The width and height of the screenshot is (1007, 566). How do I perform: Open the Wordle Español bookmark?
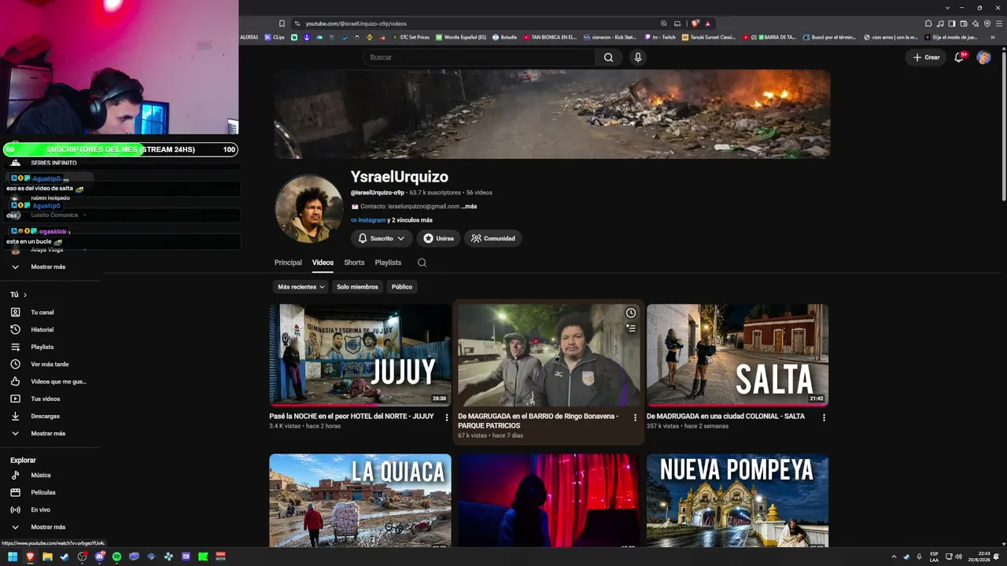461,37
